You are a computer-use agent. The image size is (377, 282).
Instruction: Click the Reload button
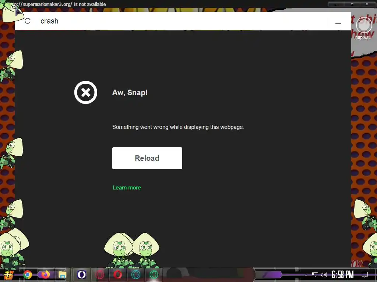pyautogui.click(x=147, y=158)
